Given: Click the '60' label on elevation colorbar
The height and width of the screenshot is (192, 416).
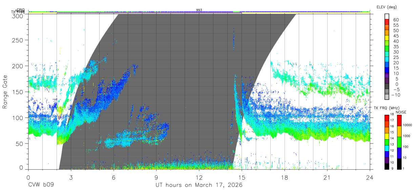Looking at the screenshot, I should point(396,20).
